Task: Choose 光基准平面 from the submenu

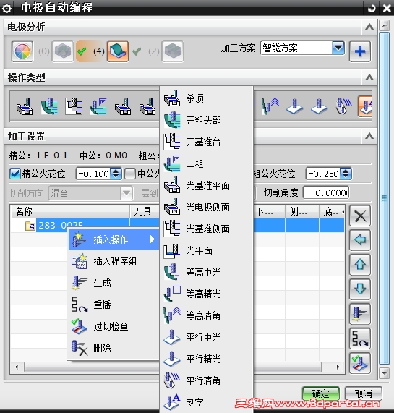Action: (206, 185)
